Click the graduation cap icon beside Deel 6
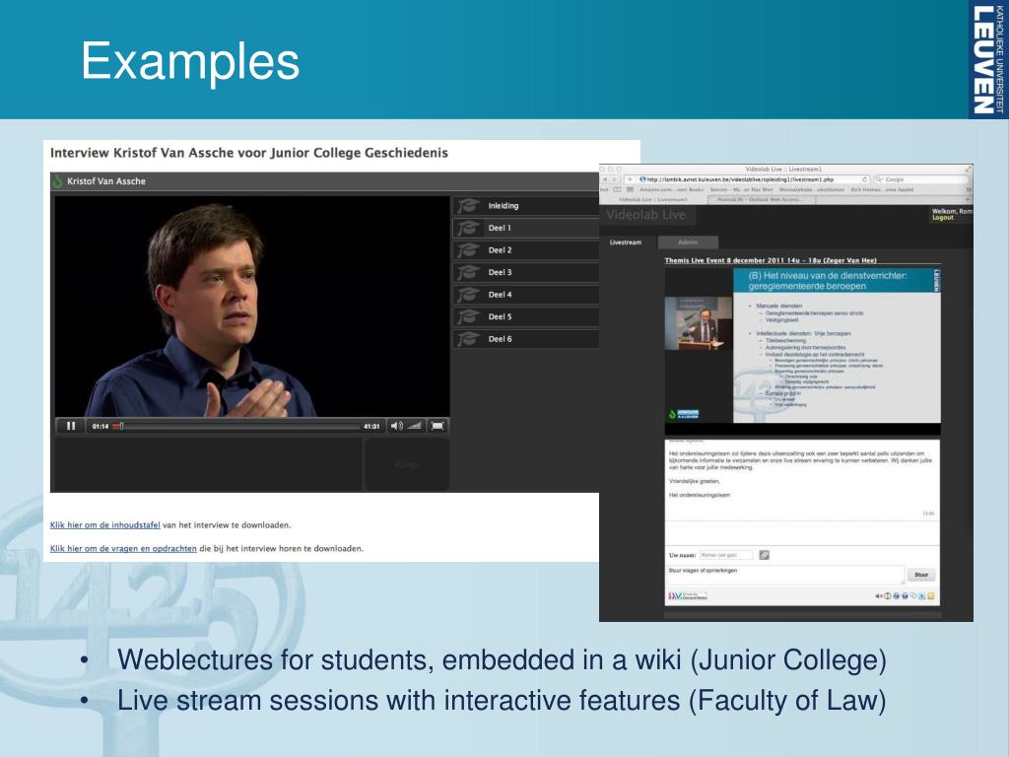The width and height of the screenshot is (1009, 757). pos(468,339)
